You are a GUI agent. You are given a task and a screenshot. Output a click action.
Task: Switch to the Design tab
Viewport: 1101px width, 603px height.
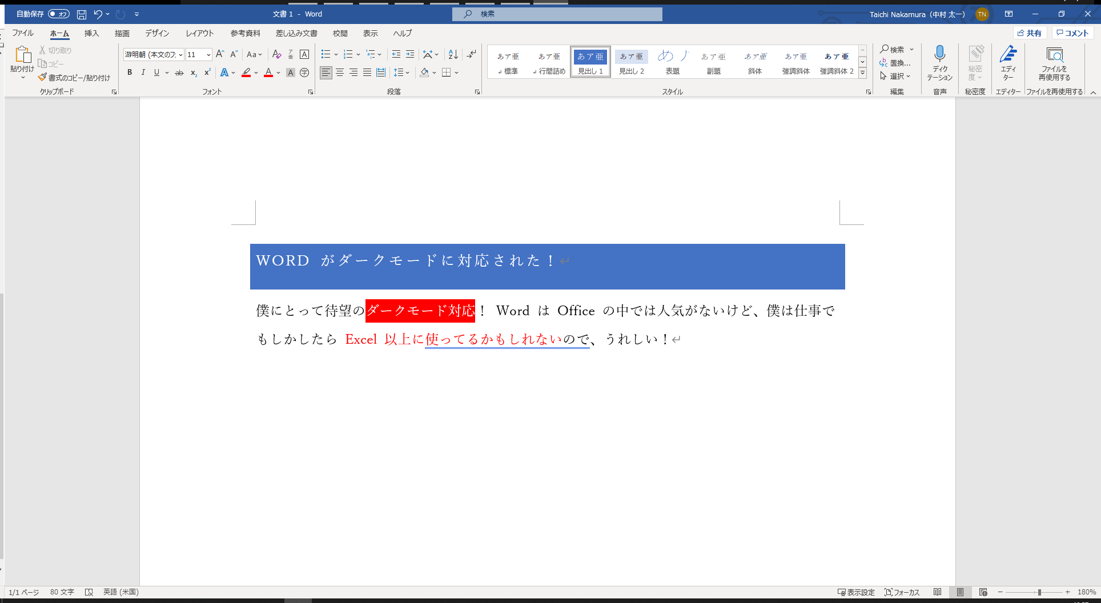[156, 33]
